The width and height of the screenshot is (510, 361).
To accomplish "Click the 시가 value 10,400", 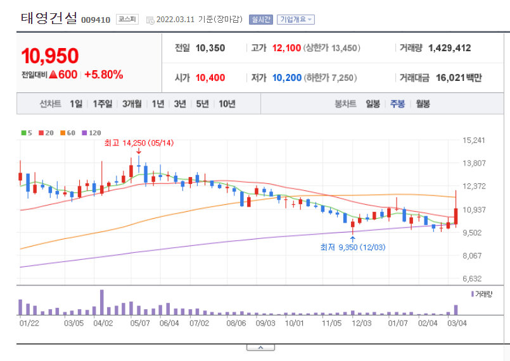I will (x=210, y=78).
